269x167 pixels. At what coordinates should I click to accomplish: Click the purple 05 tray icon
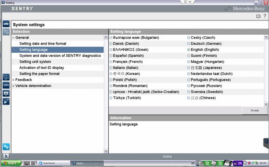(x=238, y=163)
